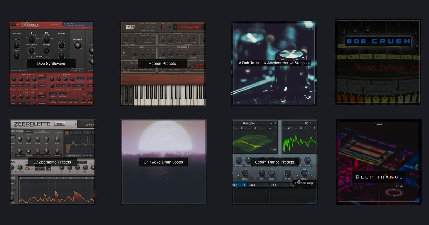Image resolution: width=429 pixels, height=225 pixels.
Task: Click the u-he logo on Repro5
Action: pyautogui.click(x=130, y=27)
